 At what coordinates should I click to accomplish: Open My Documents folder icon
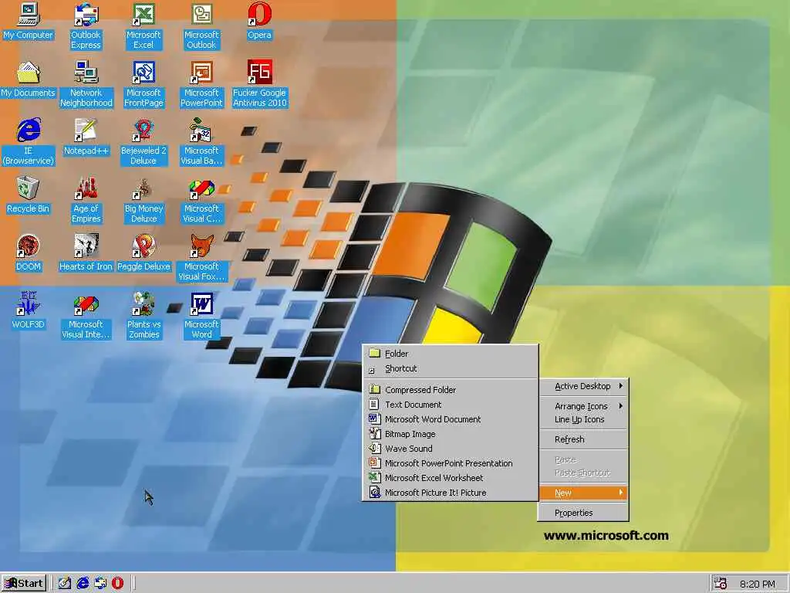29,80
